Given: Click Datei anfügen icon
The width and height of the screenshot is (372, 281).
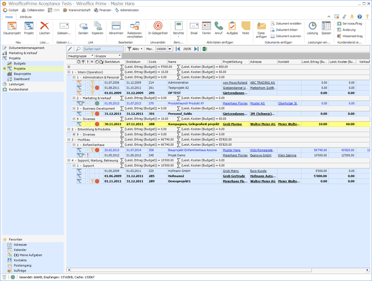Looking at the screenshot, I should tap(261, 30).
